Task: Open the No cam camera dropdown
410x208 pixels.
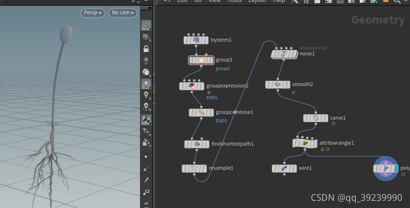Action: point(122,13)
